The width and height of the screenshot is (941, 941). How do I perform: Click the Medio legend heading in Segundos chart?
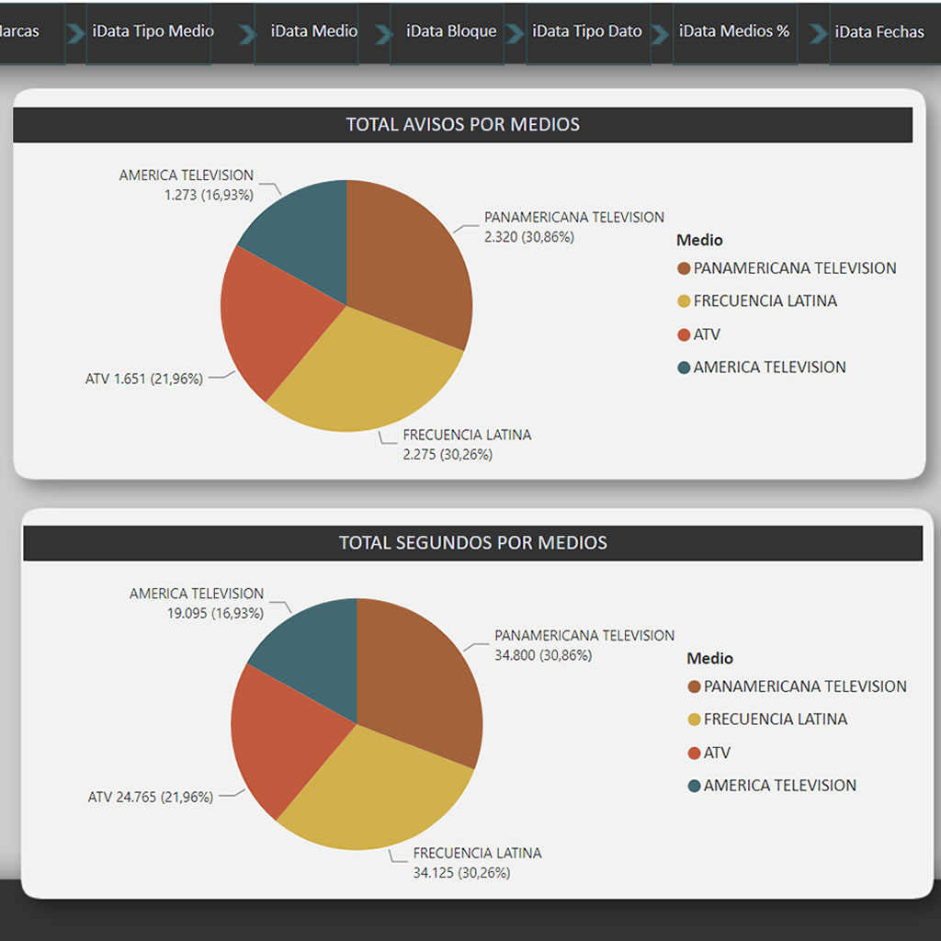click(x=710, y=659)
